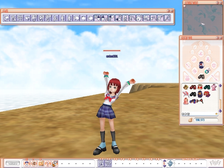The width and height of the screenshot is (224, 168).
Task: Open the skill book icon labeled K
Action: click(41, 163)
